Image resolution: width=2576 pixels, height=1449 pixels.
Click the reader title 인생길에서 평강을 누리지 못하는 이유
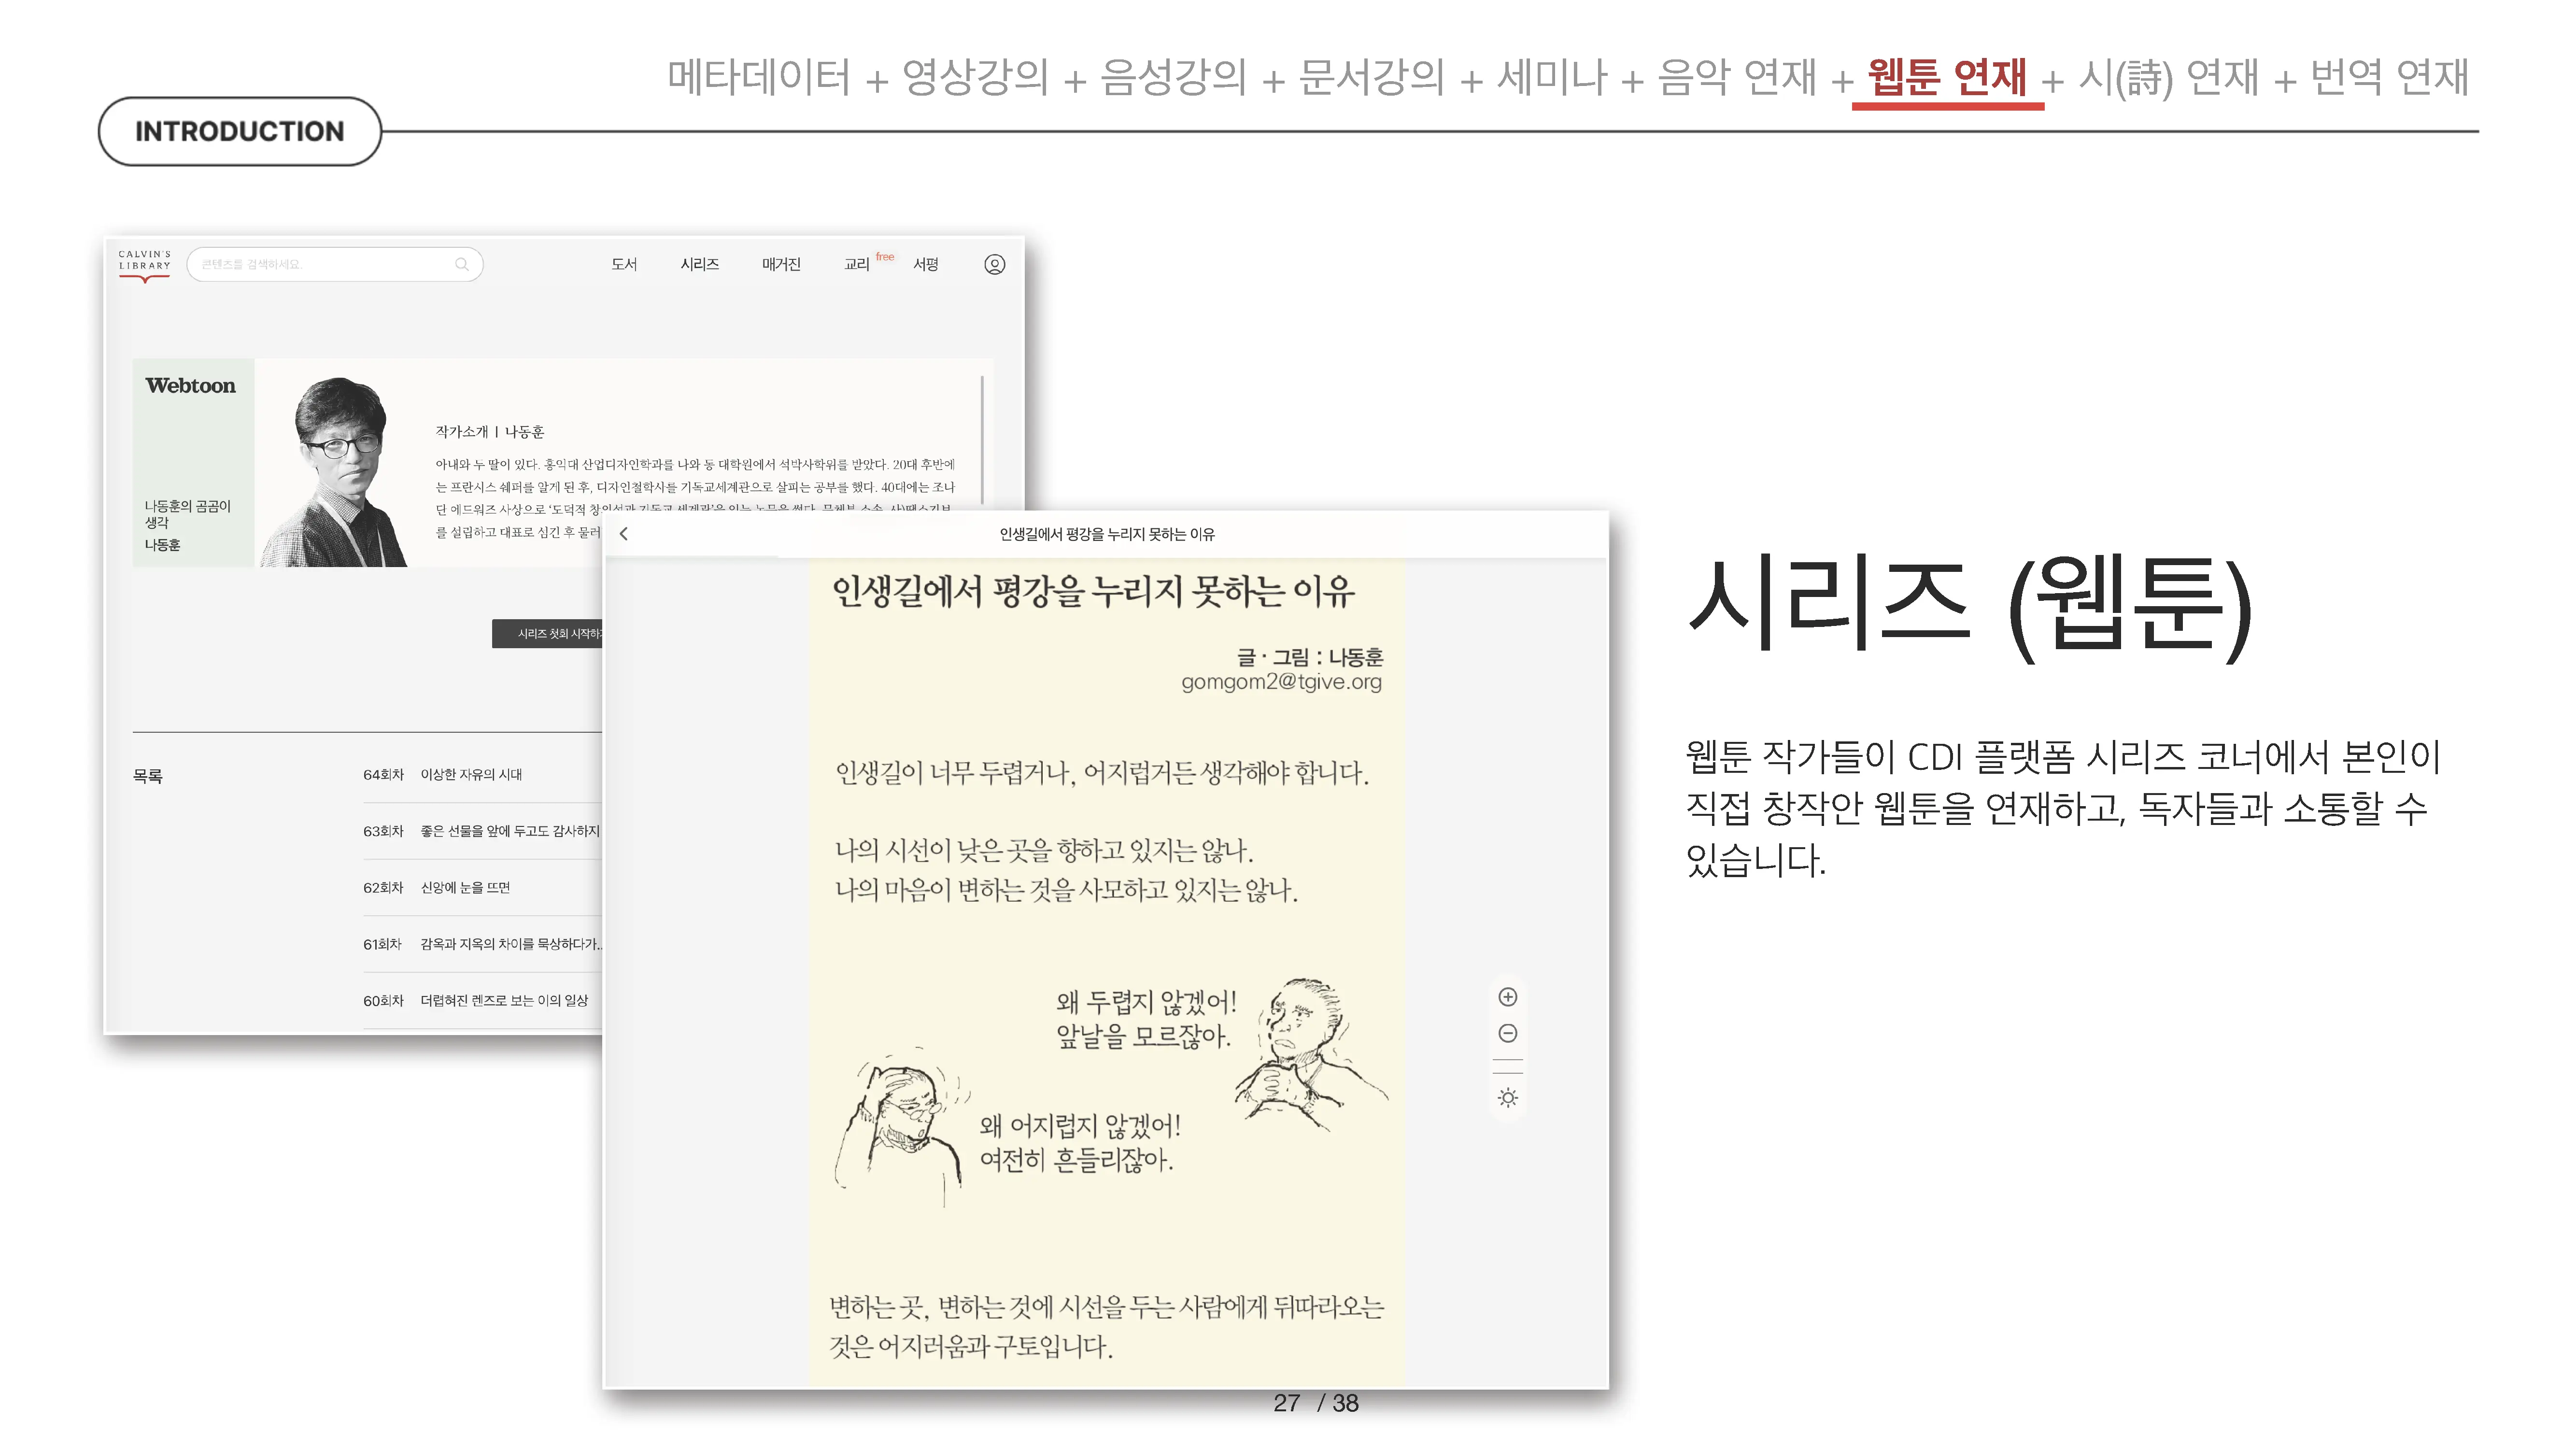pyautogui.click(x=1107, y=534)
